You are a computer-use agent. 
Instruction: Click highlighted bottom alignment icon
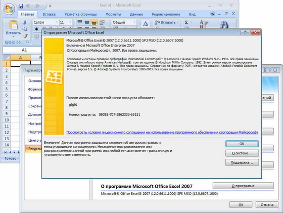tap(94, 22)
